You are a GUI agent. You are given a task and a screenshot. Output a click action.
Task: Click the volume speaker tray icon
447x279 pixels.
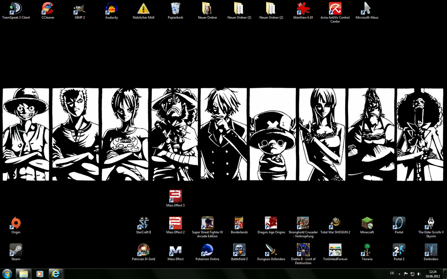[419, 273]
